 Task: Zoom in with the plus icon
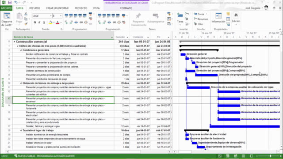pos(281,156)
